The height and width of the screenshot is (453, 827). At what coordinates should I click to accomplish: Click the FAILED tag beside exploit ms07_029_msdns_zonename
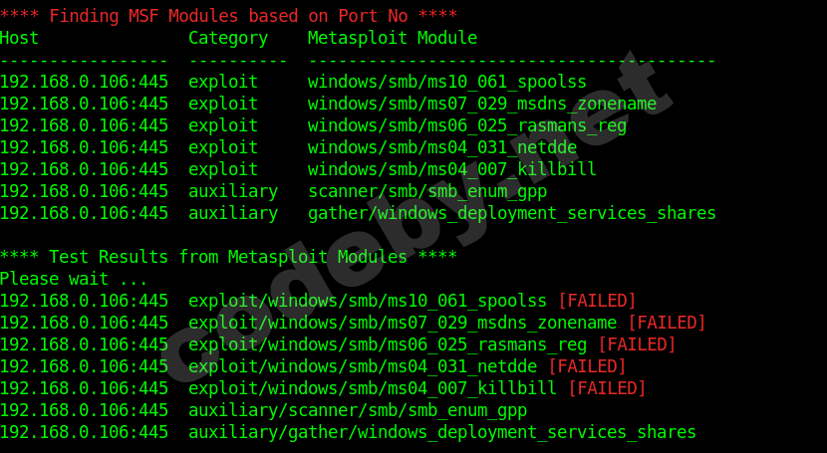pyautogui.click(x=666, y=323)
